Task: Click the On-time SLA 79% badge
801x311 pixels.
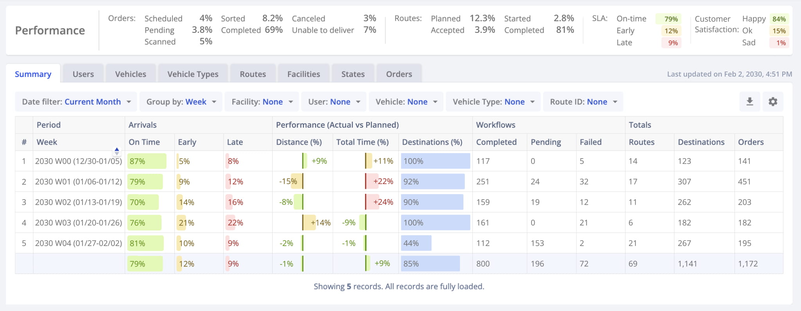Action: pos(670,19)
